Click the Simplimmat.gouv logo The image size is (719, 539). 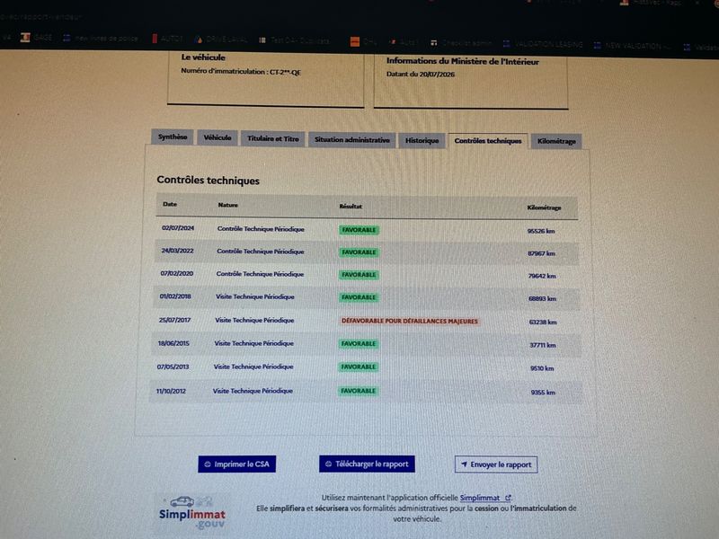coord(192,513)
